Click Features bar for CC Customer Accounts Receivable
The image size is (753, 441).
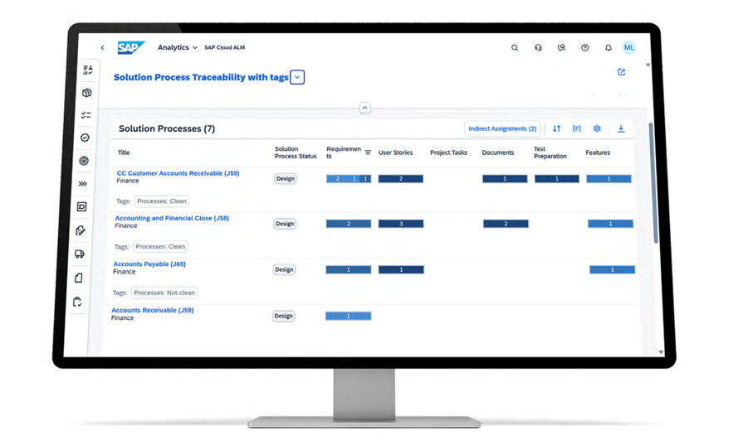609,179
